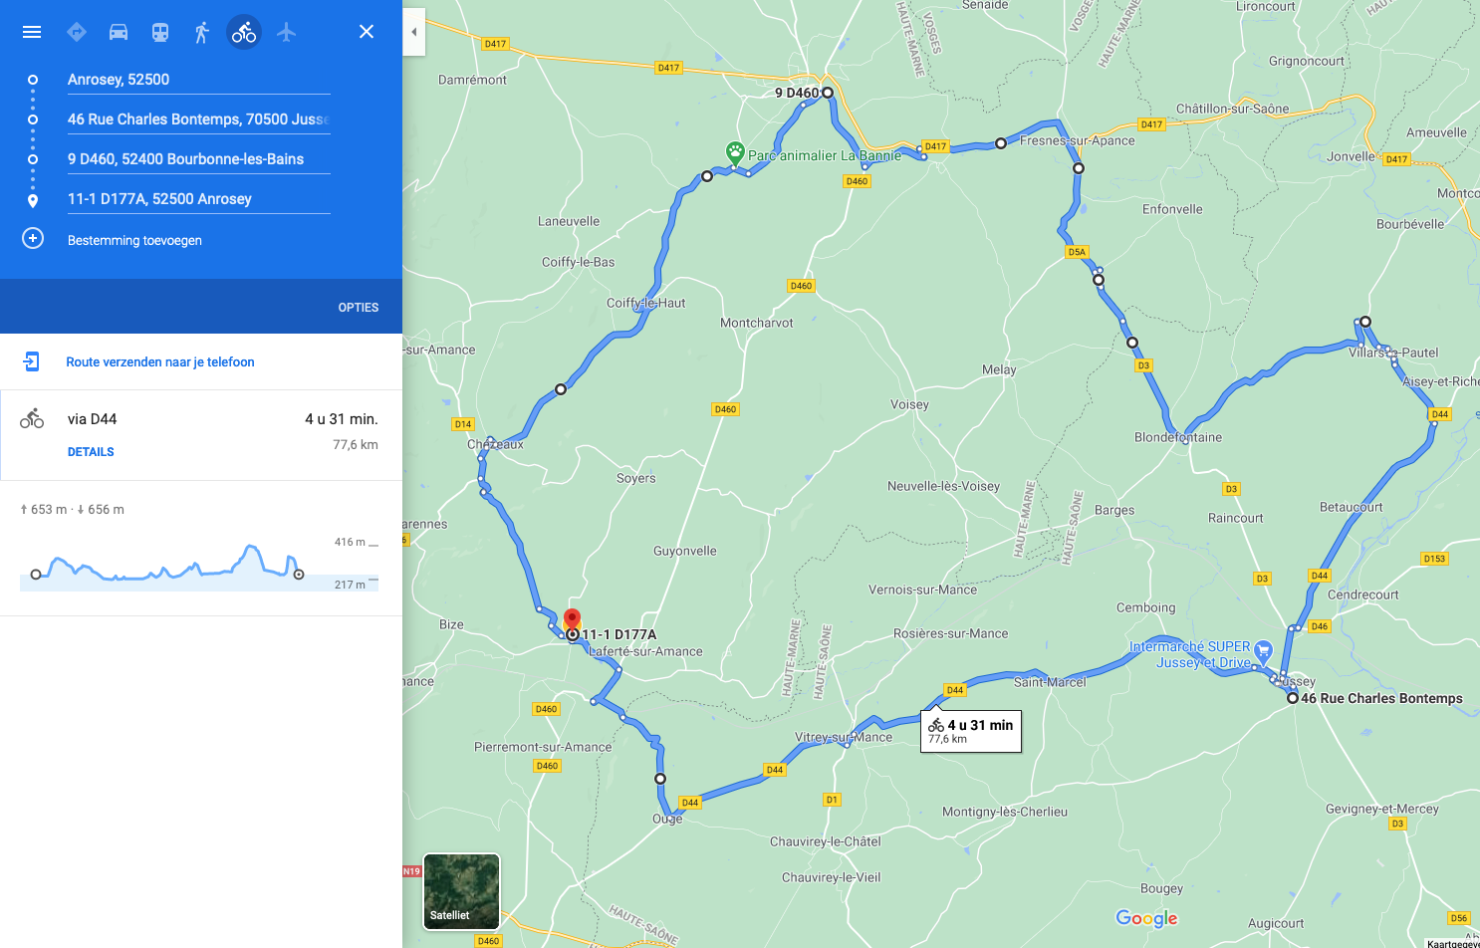Open the hamburger main menu
Image resolution: width=1480 pixels, height=948 pixels.
[x=32, y=32]
